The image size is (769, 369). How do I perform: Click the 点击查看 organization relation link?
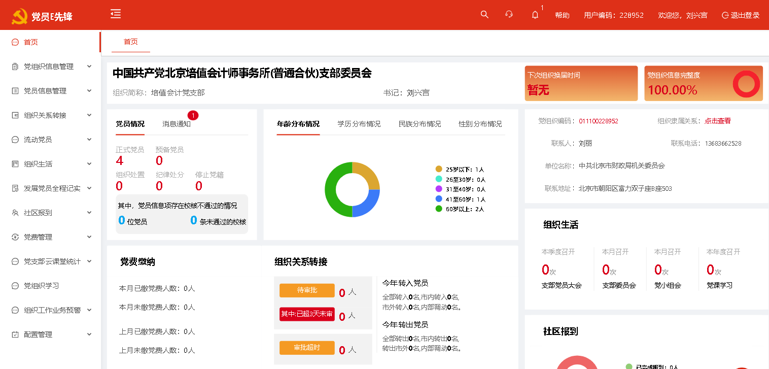tap(717, 121)
